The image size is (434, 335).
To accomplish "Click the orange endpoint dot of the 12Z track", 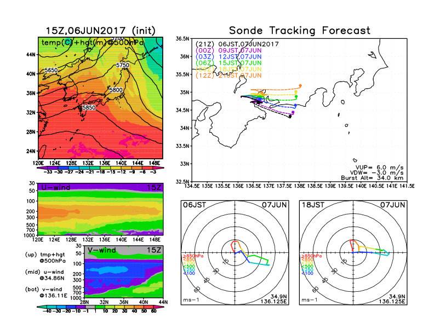I will (x=301, y=85).
